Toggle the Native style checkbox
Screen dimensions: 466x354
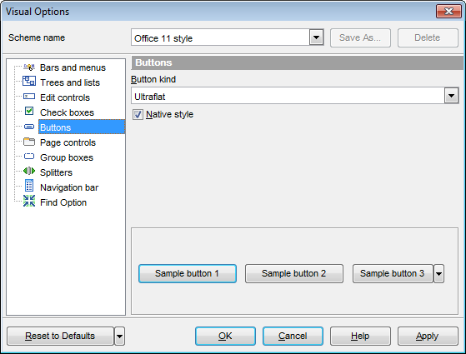138,114
